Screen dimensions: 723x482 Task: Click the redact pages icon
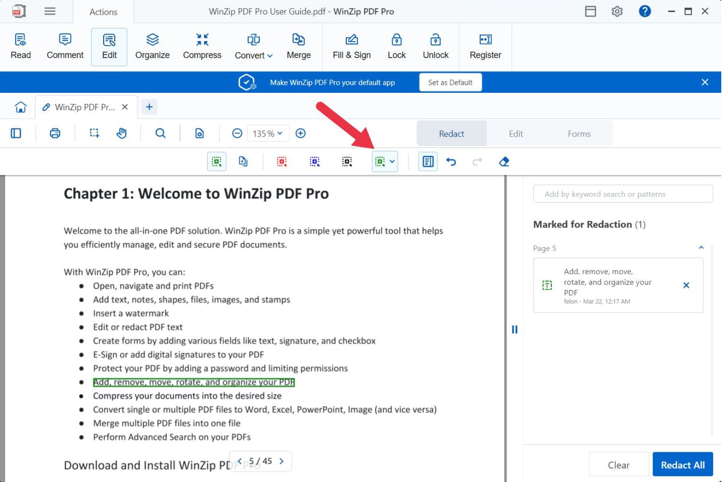click(243, 162)
